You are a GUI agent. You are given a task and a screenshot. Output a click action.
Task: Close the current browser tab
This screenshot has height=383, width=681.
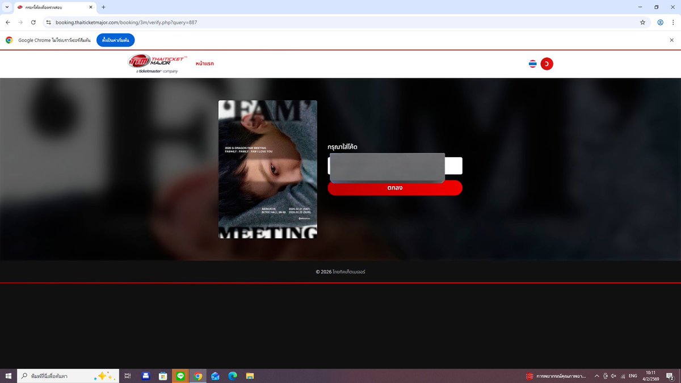tap(90, 7)
